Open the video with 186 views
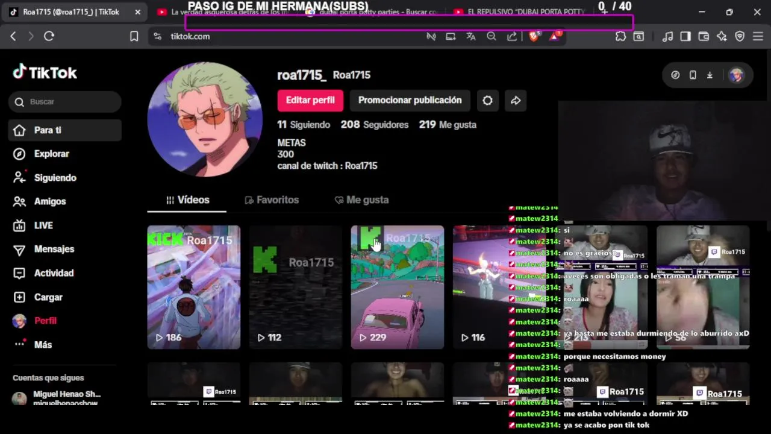This screenshot has width=771, height=434. pos(194,287)
